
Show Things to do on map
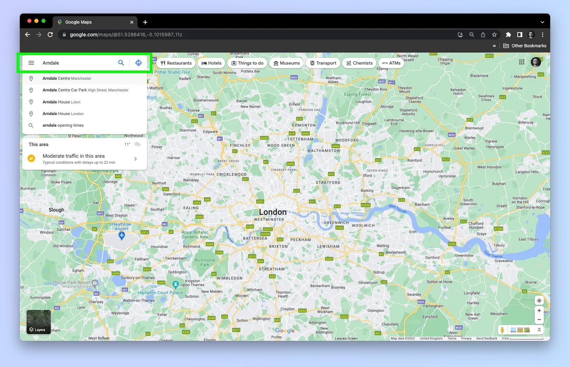(x=247, y=63)
